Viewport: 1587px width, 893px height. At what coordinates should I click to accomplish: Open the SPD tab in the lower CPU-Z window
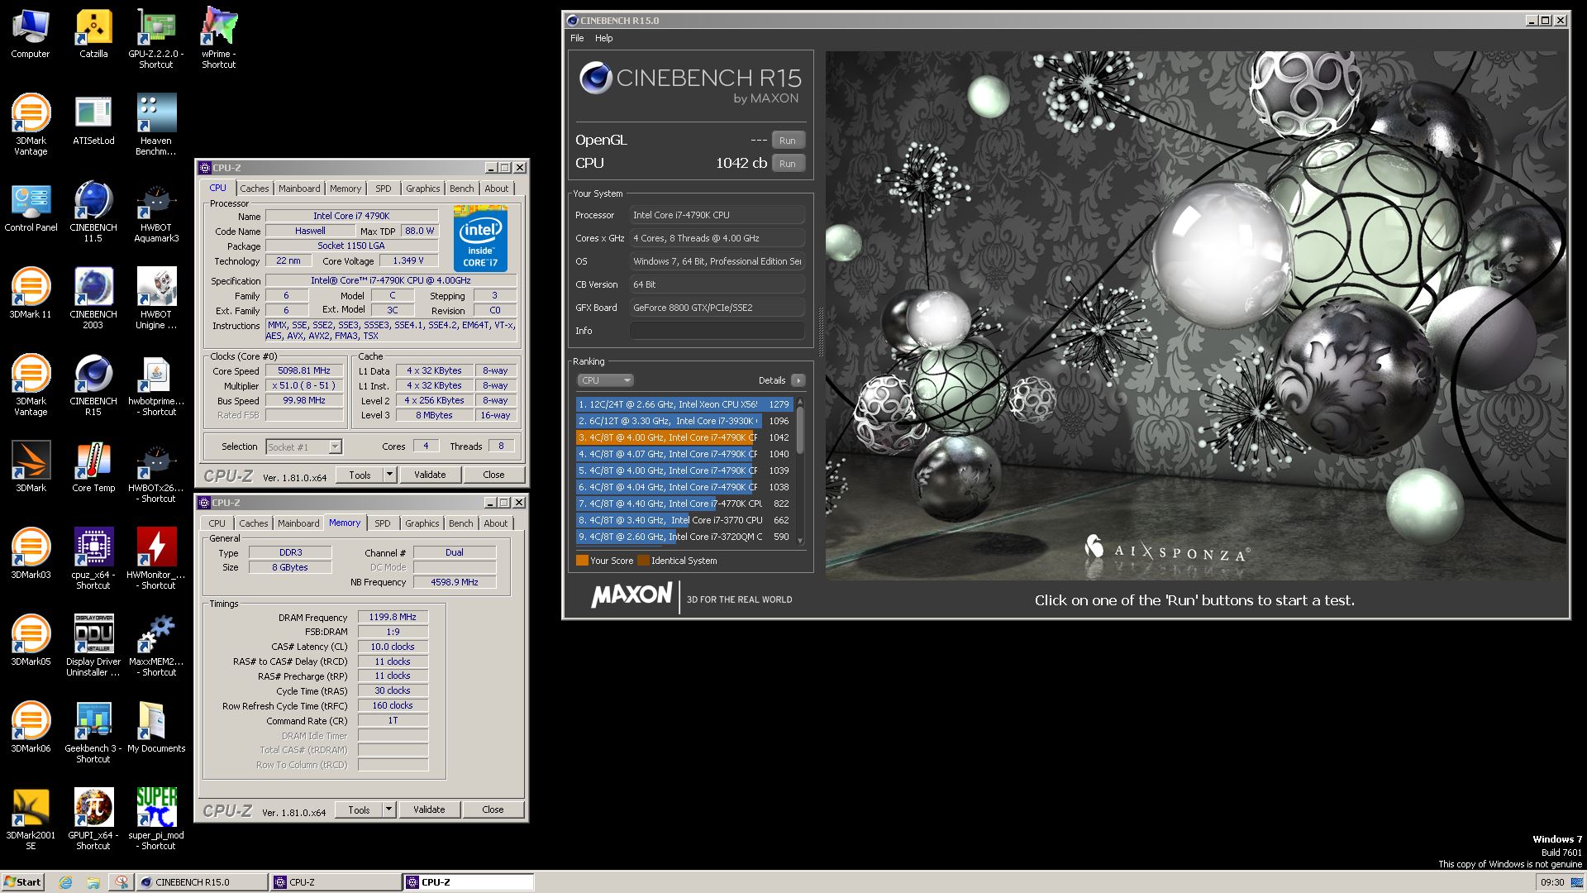pyautogui.click(x=382, y=523)
